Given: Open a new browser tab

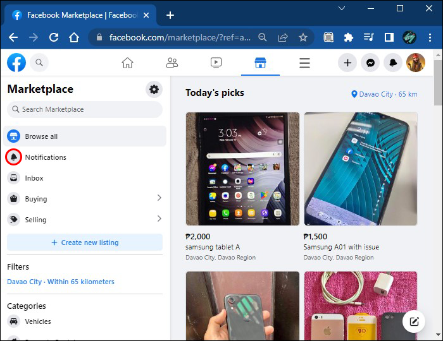Looking at the screenshot, I should tap(170, 15).
